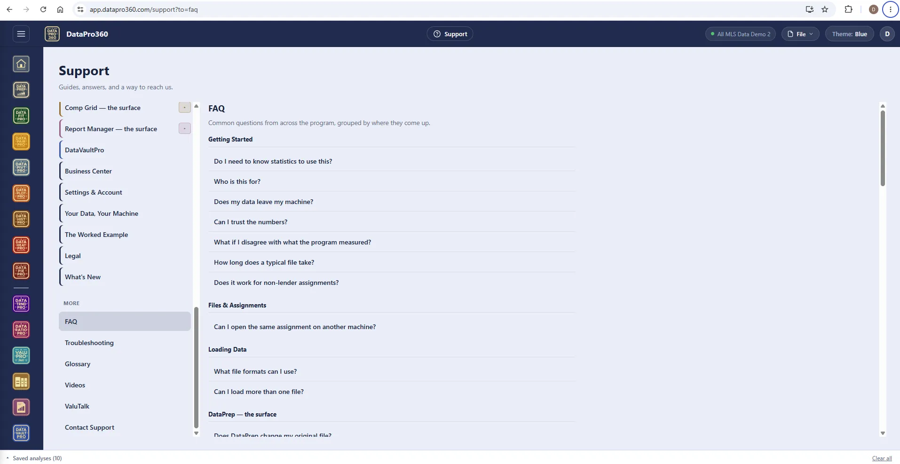The width and height of the screenshot is (900, 464).
Task: Open Your Data, Your Machine guide
Action: coord(125,213)
